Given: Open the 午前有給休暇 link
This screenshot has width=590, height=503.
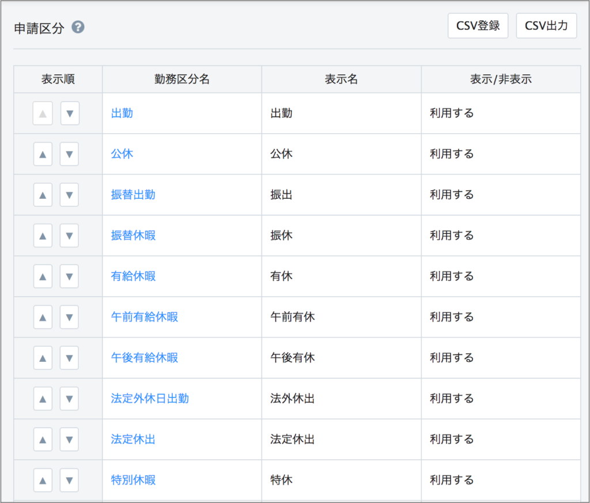Looking at the screenshot, I should pos(145,317).
